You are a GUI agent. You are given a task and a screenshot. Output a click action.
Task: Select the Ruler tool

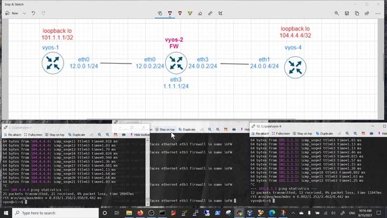(210, 13)
